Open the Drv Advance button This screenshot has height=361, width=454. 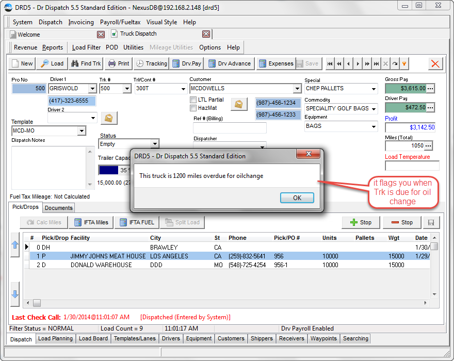tap(230, 63)
